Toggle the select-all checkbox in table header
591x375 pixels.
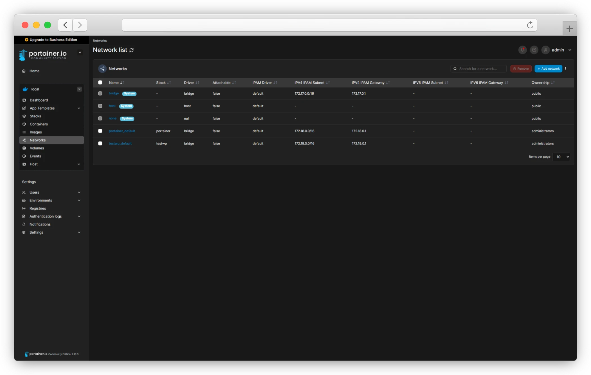100,82
